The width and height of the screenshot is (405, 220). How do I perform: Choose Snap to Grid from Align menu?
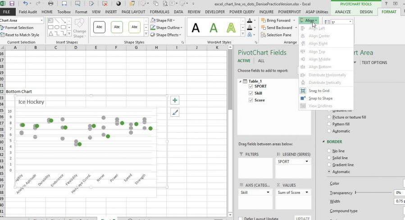pos(326,91)
